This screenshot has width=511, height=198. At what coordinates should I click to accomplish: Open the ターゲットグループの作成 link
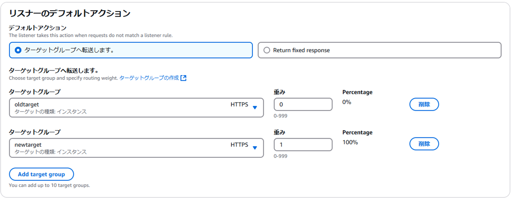pyautogui.click(x=149, y=78)
